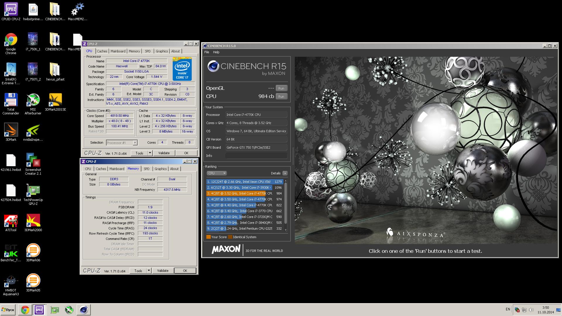562x316 pixels.
Task: Click CPU-Z taskbar button
Action: [x=39, y=310]
